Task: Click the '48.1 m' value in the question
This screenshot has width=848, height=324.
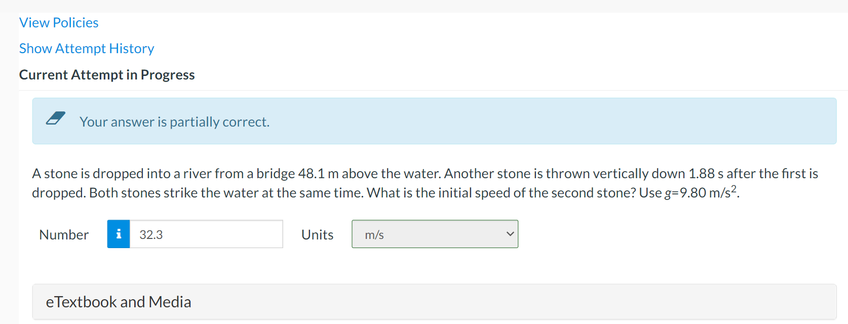Action: [318, 174]
